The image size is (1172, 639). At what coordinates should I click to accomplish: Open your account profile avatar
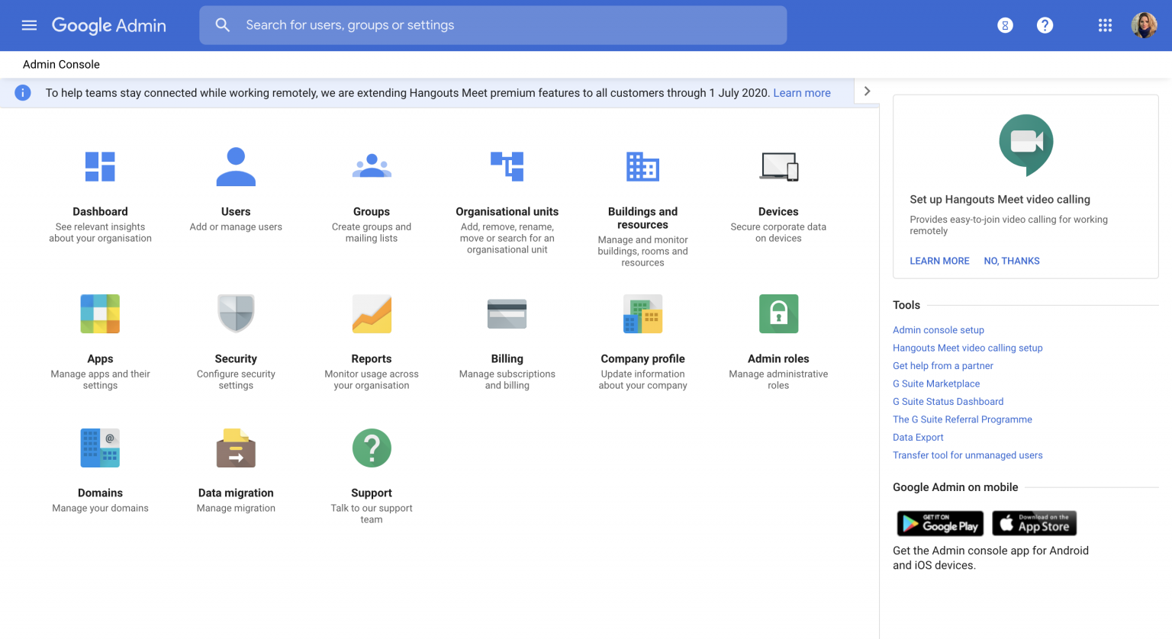coord(1145,25)
